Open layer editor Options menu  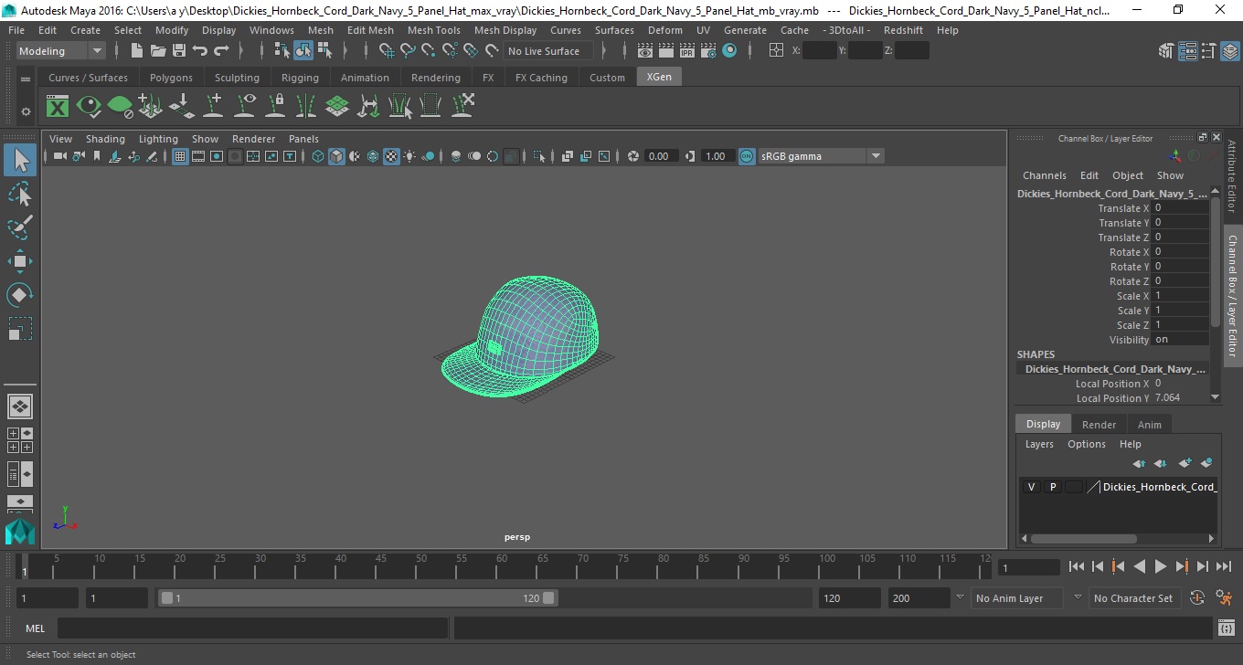tap(1086, 444)
